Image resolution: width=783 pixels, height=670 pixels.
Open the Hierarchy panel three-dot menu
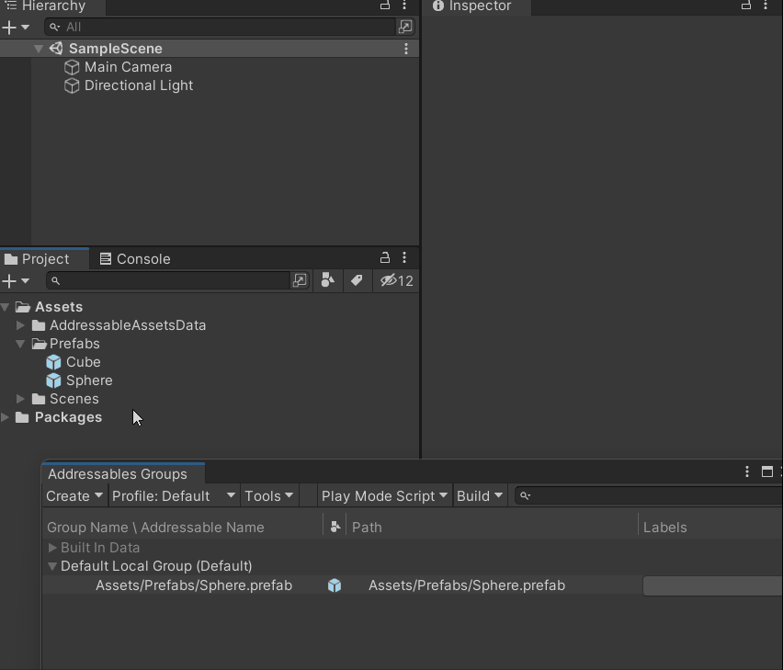tap(404, 6)
